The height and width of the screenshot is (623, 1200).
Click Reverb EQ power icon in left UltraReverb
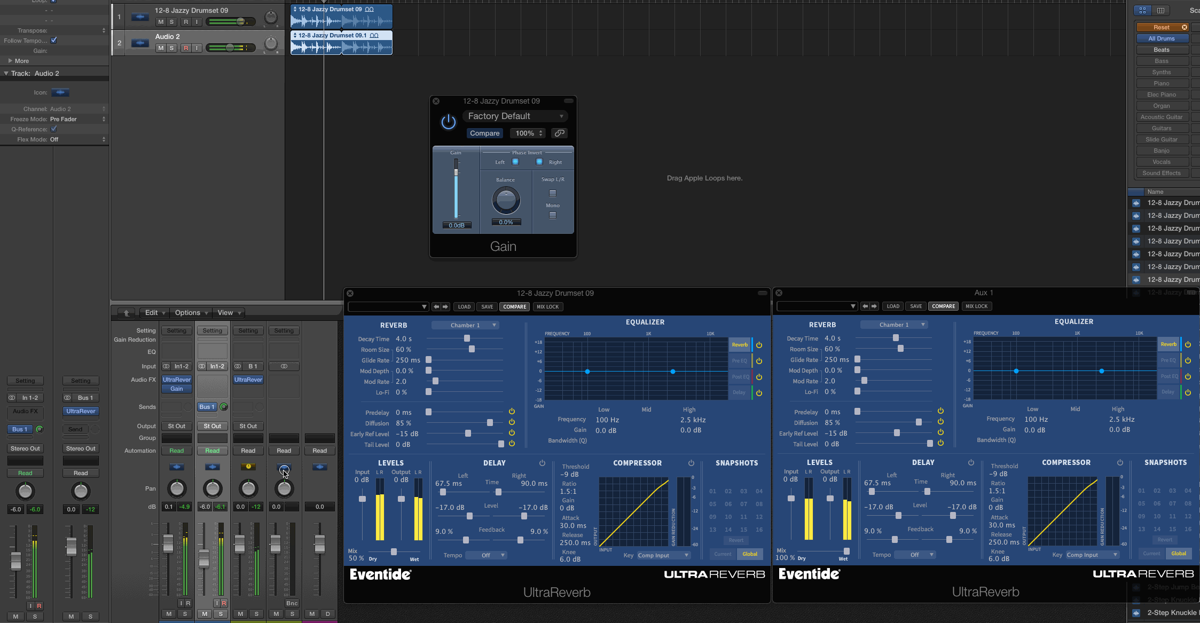click(x=759, y=345)
